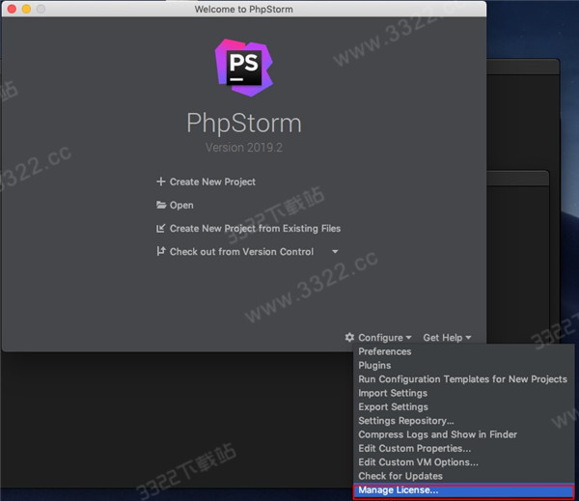579x501 pixels.
Task: Select Plugins in Configure menu
Action: pos(464,365)
